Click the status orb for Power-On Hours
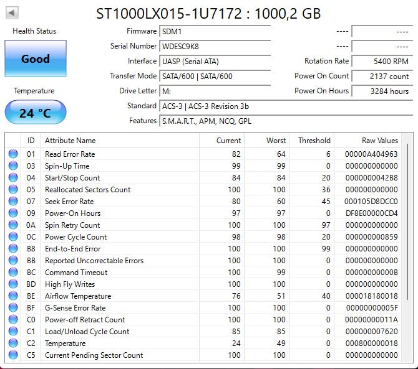The width and height of the screenshot is (418, 369). click(x=13, y=213)
